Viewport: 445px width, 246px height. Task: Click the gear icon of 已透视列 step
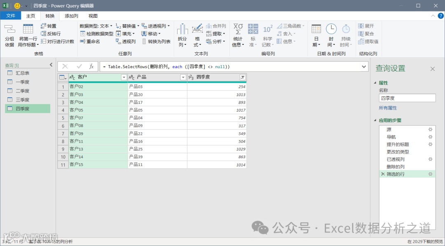(x=430, y=159)
